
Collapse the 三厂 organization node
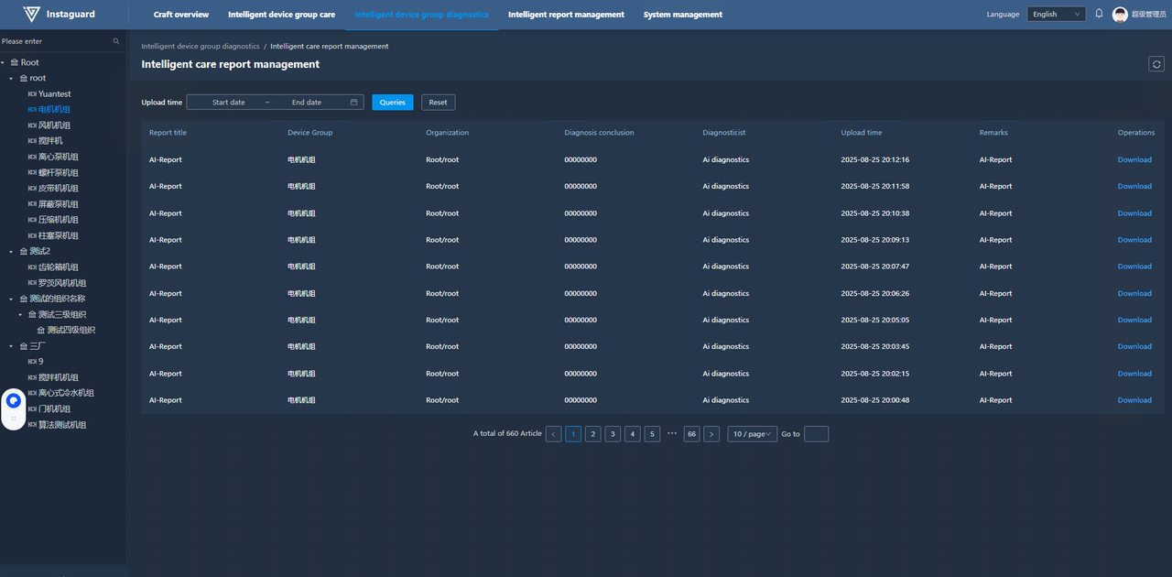tap(11, 346)
